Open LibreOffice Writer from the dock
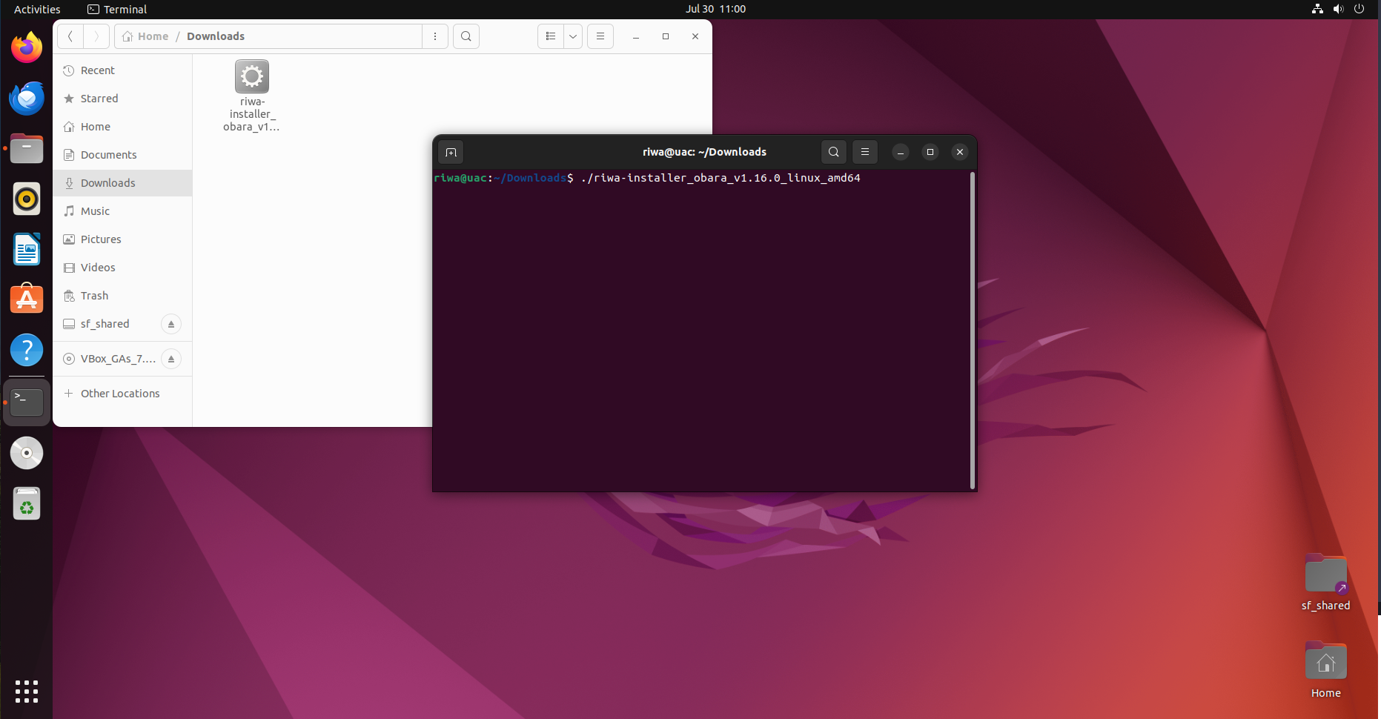Screen dimensions: 1381x719 [x=27, y=250]
